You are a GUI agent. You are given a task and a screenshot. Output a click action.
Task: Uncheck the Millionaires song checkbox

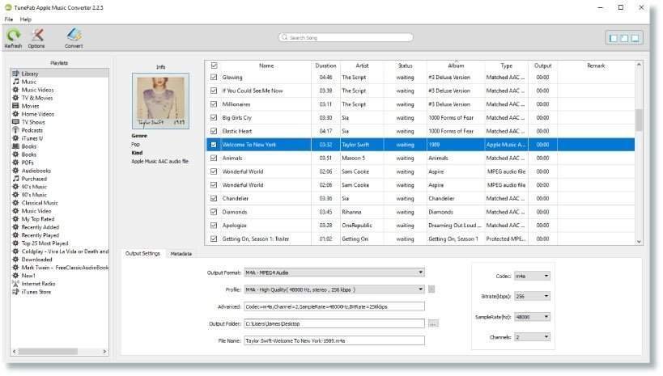(x=214, y=104)
